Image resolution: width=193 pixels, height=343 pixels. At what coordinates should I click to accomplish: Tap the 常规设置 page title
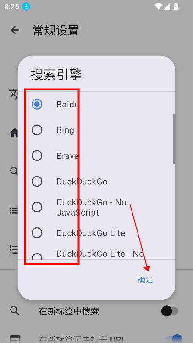tap(56, 30)
